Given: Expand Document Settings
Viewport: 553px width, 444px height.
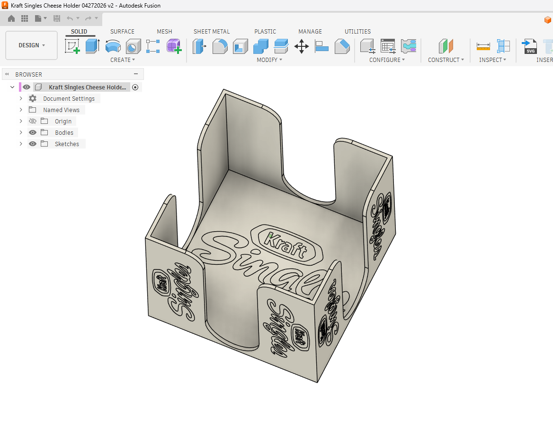Looking at the screenshot, I should point(21,98).
